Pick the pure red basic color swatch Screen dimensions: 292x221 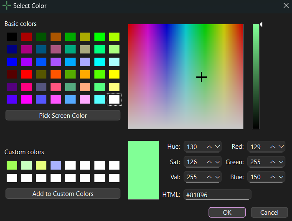[x=26, y=74]
